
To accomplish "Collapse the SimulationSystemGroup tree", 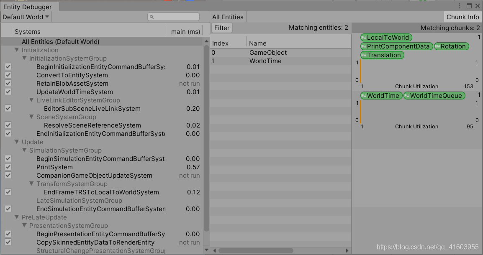I will 24,150.
